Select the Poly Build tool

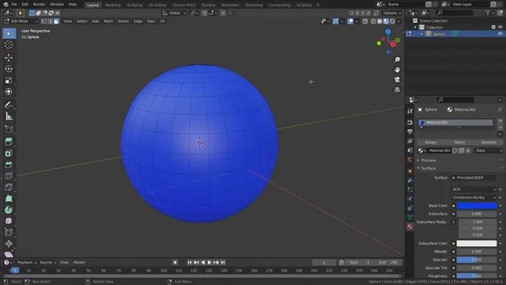click(x=9, y=199)
